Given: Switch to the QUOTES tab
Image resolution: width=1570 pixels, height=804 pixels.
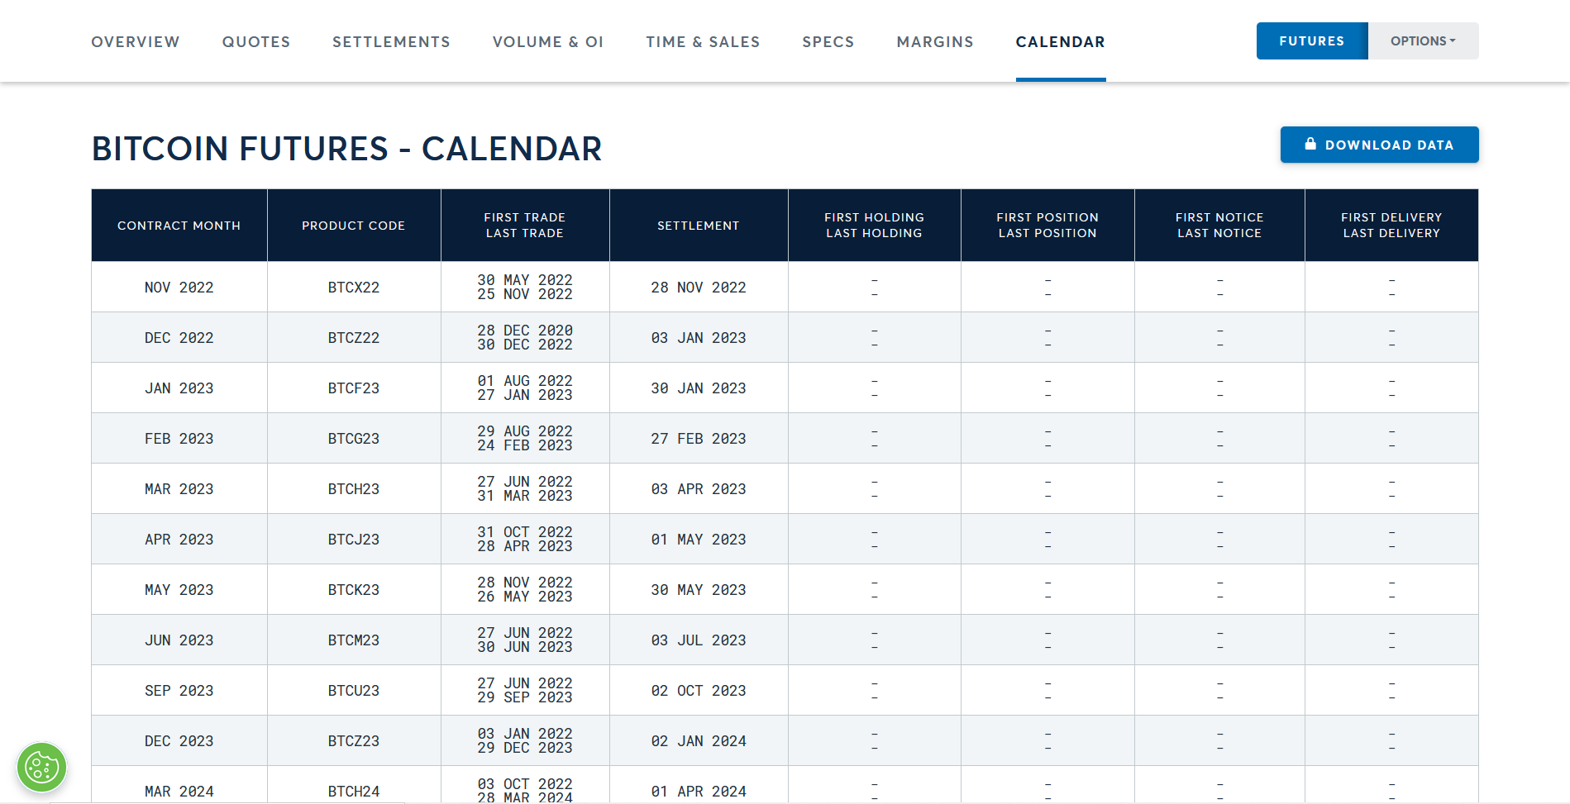Looking at the screenshot, I should pyautogui.click(x=255, y=41).
